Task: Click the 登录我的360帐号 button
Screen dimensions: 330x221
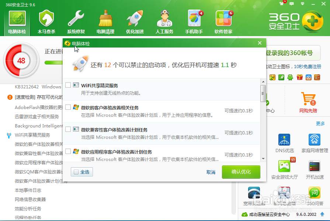Action: (293, 53)
